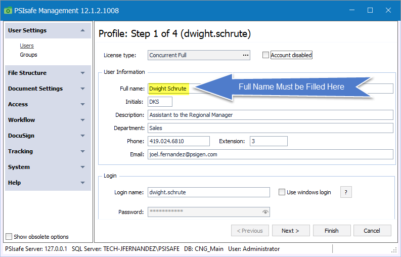Screen dimensions: 401x257
Task: Open the Users link in sidebar
Action: 27,46
